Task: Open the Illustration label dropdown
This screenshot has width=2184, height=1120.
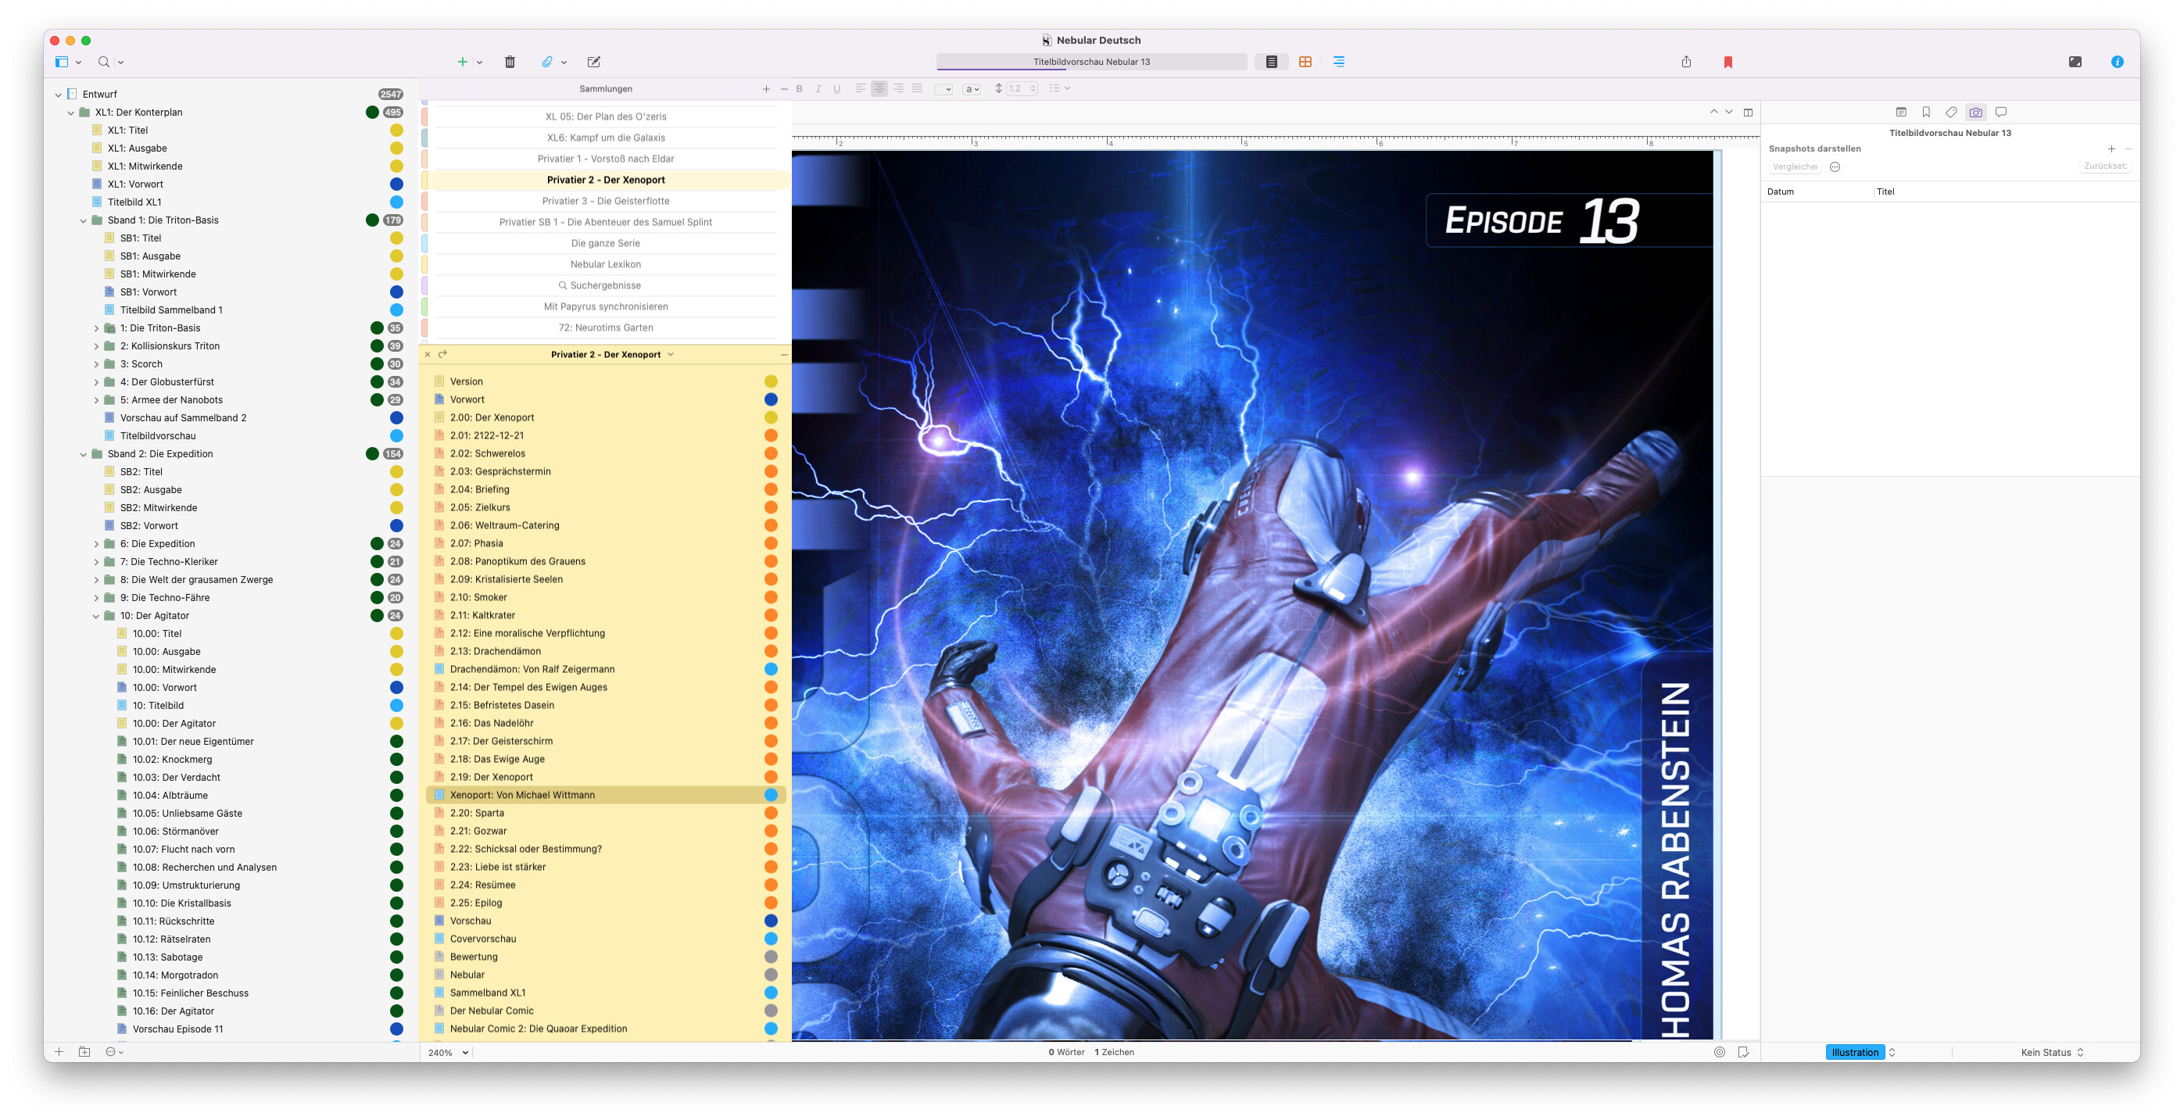Action: (1860, 1052)
